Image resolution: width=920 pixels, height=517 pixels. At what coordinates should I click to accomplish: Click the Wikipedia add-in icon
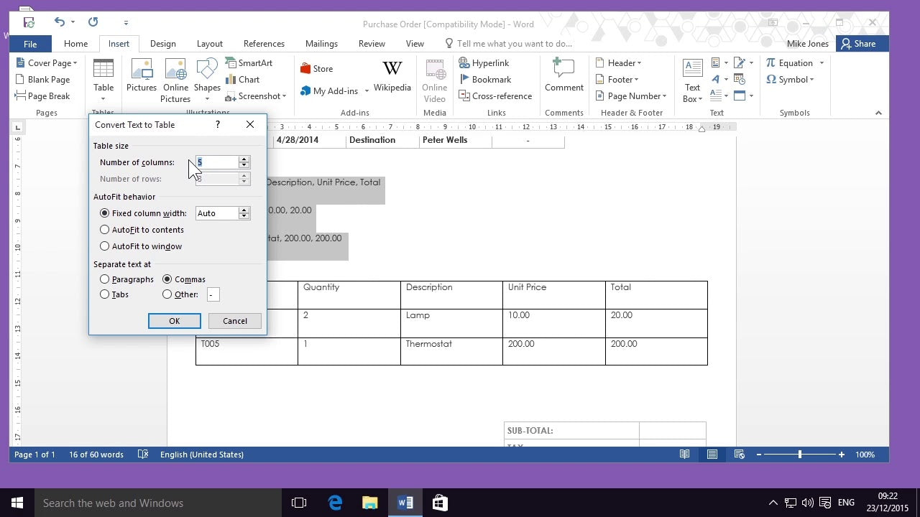point(392,76)
